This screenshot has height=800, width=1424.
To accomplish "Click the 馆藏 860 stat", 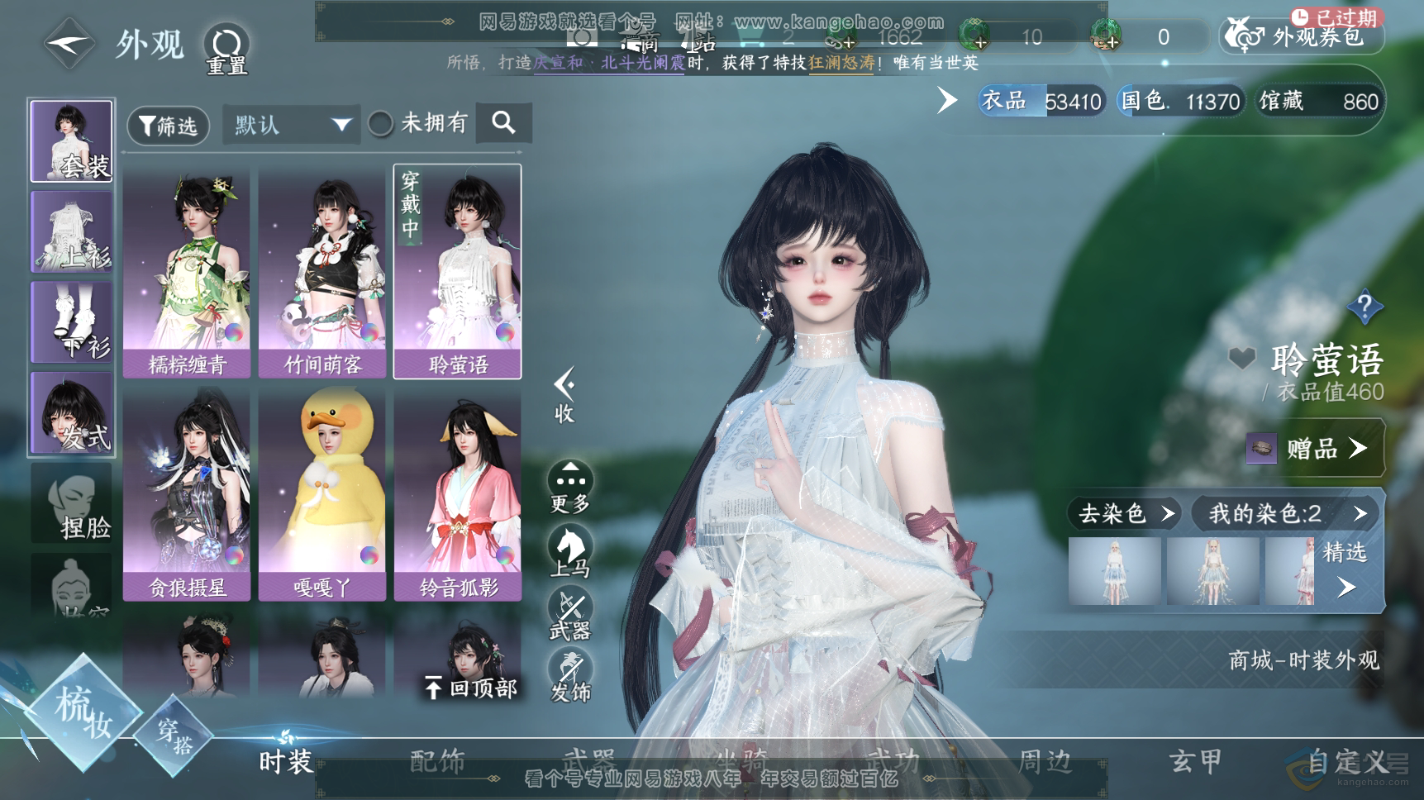I will 1318,101.
